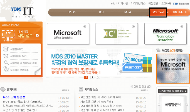The width and height of the screenshot is (190, 112).
Task: Click MORE+ for 자격증 뉴스
Action: point(144,90)
